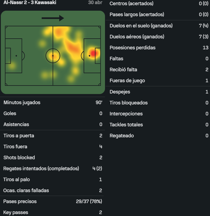Select the Minutos jugados stat row
The image size is (210, 216).
pos(53,103)
